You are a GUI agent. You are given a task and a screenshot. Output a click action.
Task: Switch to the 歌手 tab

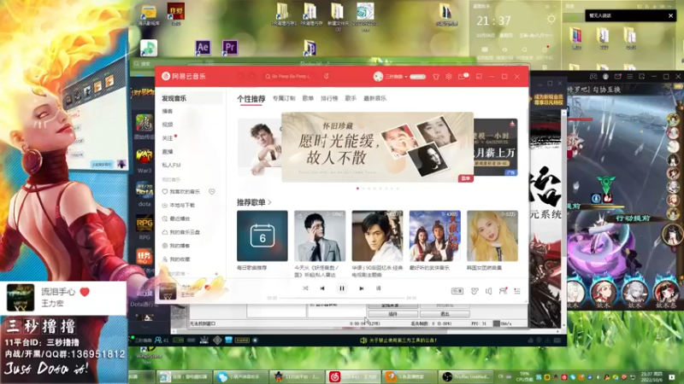click(351, 98)
